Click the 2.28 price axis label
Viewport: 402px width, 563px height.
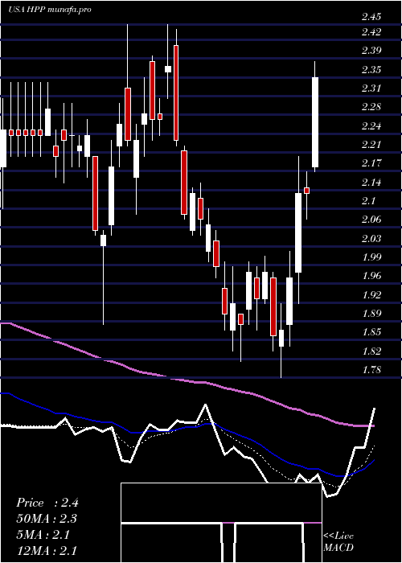pyautogui.click(x=371, y=107)
